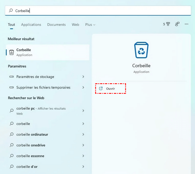195x174 pixels.
Task: Open the three-dot more options menu
Action: pyautogui.click(x=187, y=24)
